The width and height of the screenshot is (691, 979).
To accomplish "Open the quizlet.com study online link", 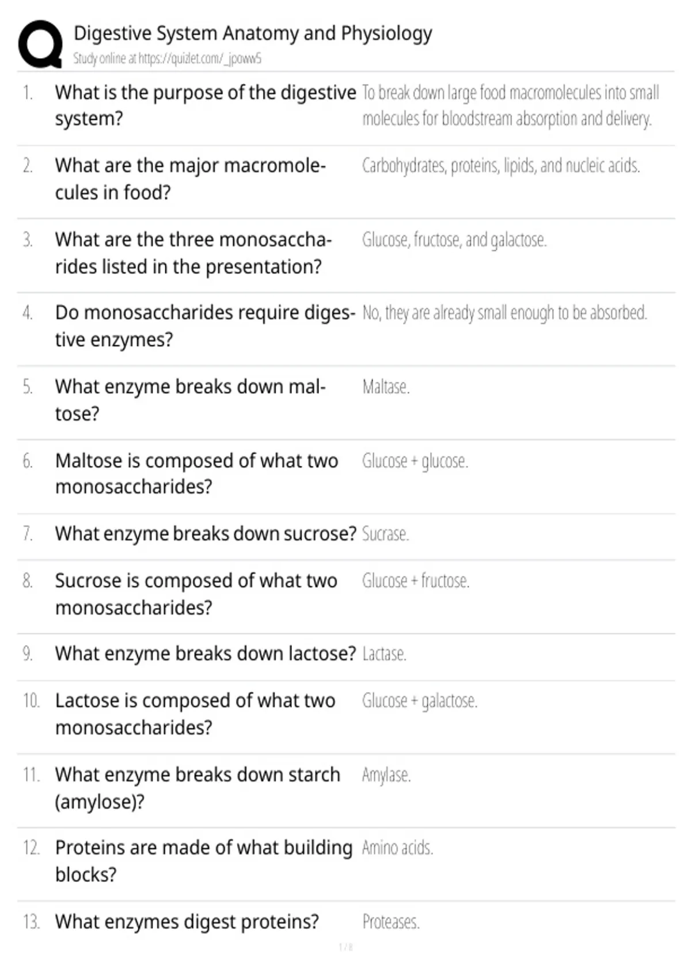I will coord(167,58).
